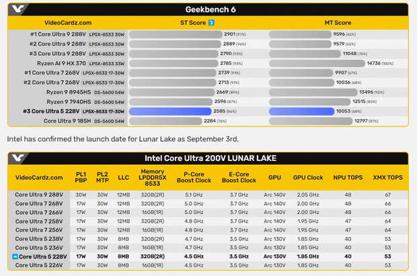Image resolution: width=417 pixels, height=276 pixels.
Task: Select the Core Ultra 9 288V row in Lunar Lake table
Action: coord(208,195)
